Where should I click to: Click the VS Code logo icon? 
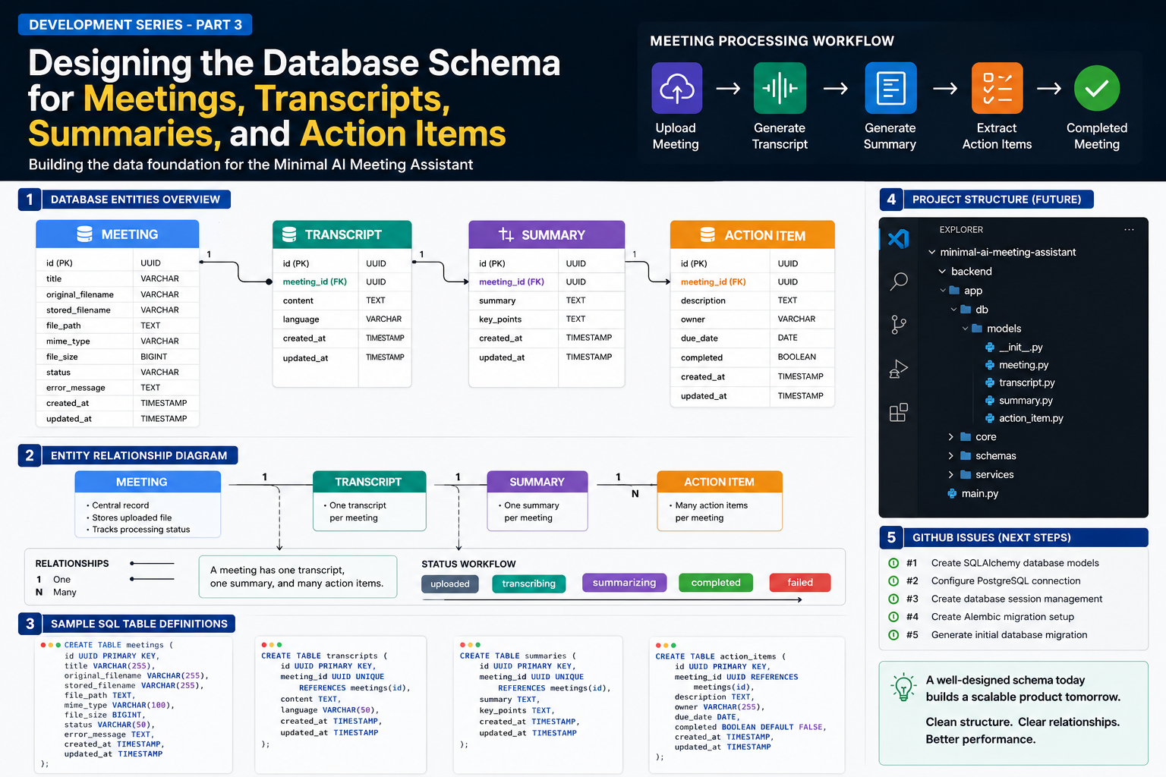click(898, 238)
